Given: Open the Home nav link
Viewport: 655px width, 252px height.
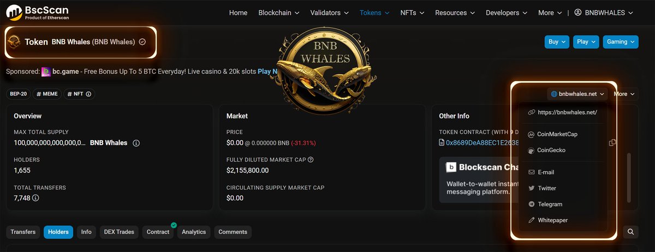Looking at the screenshot, I should (x=238, y=13).
